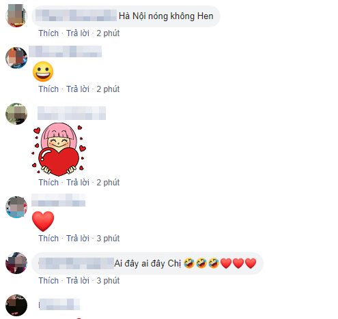
Task: Open the bottom commenter's dark avatar
Action: click(16, 305)
